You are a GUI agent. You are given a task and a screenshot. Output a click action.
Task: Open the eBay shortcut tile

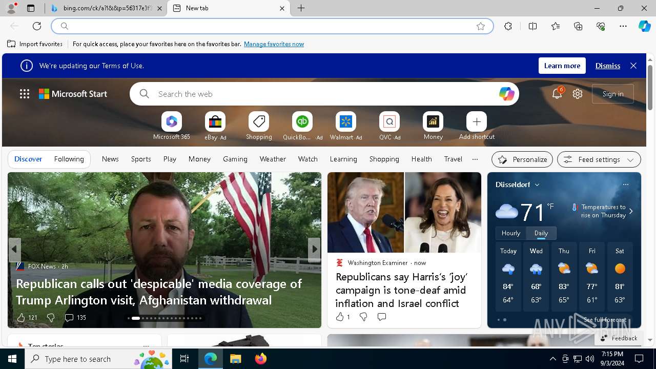coord(215,121)
